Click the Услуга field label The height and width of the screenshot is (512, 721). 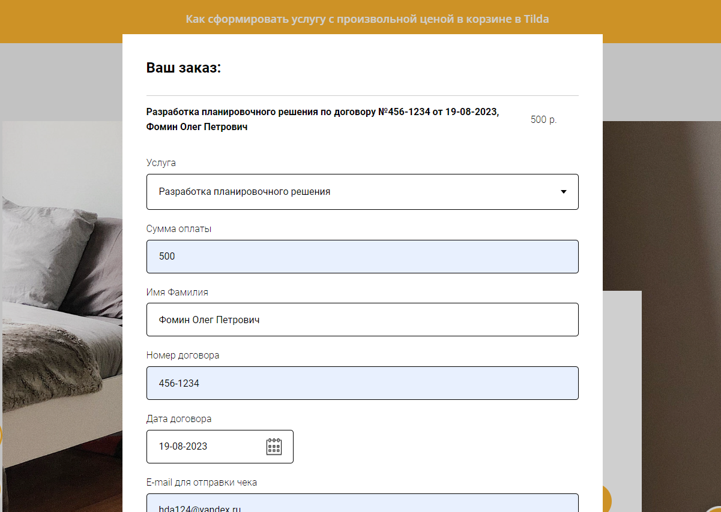click(x=161, y=163)
